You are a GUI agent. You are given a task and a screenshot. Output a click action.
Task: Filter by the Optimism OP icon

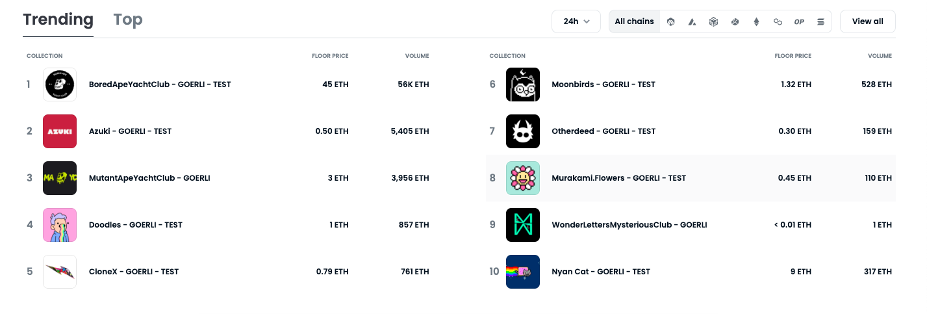click(x=799, y=21)
